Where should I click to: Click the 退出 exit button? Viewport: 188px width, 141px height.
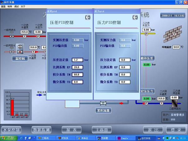tap(153, 130)
